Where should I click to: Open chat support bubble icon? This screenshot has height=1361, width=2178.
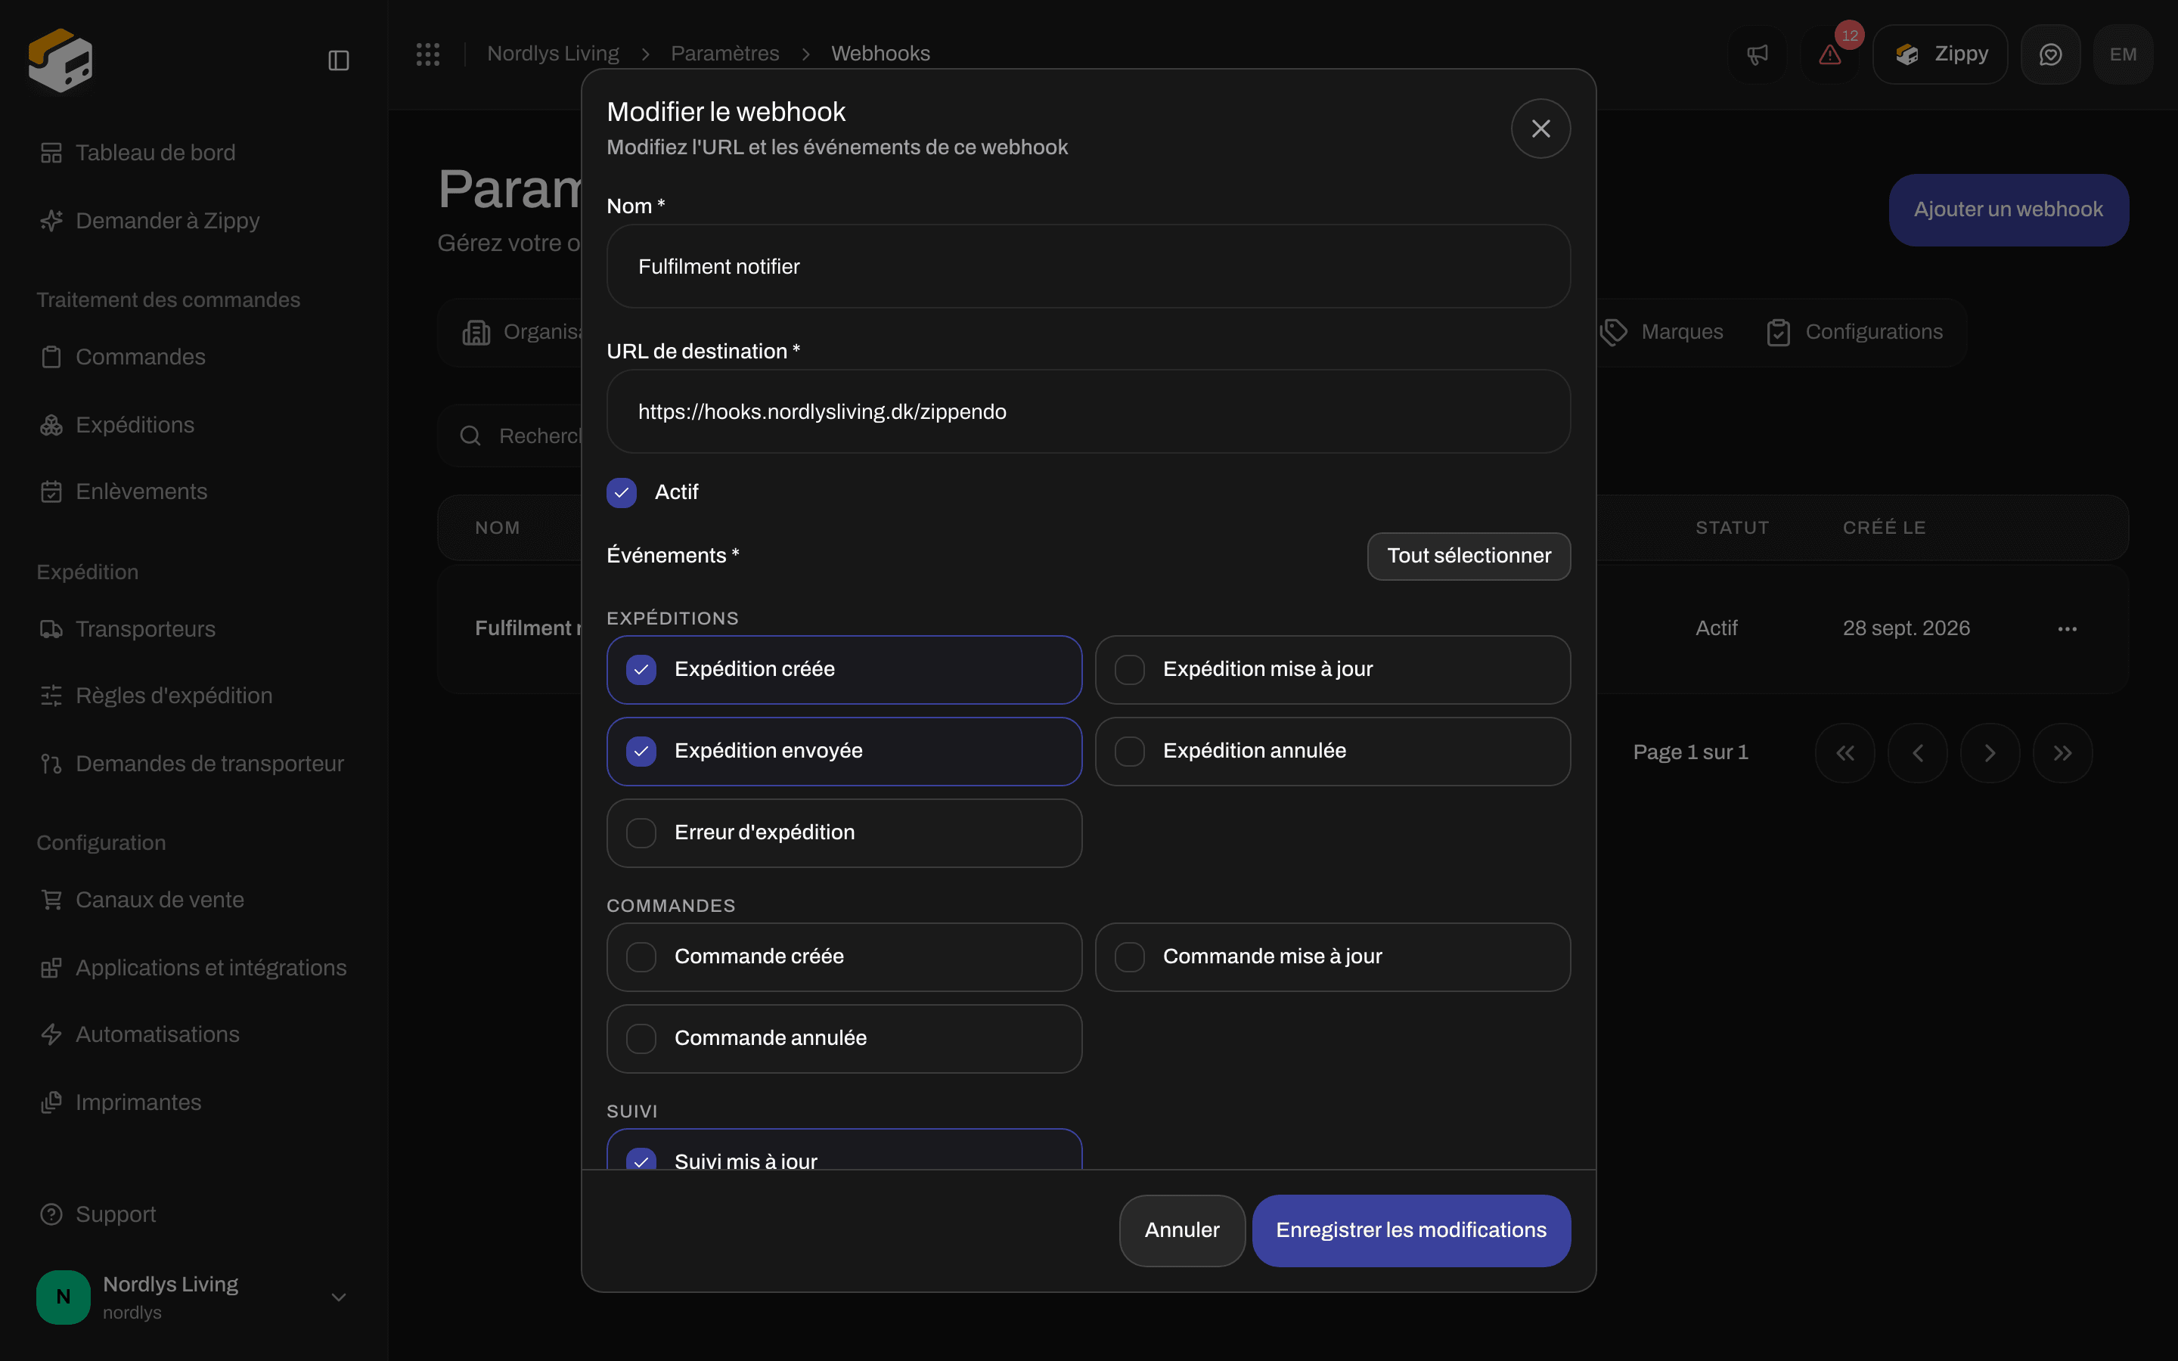pyautogui.click(x=2050, y=55)
